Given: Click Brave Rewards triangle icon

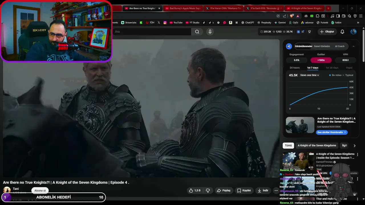Looking at the screenshot, I should [x=298, y=16].
